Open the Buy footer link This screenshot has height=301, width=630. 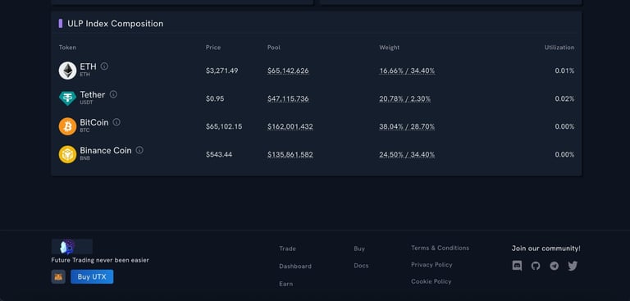359,249
